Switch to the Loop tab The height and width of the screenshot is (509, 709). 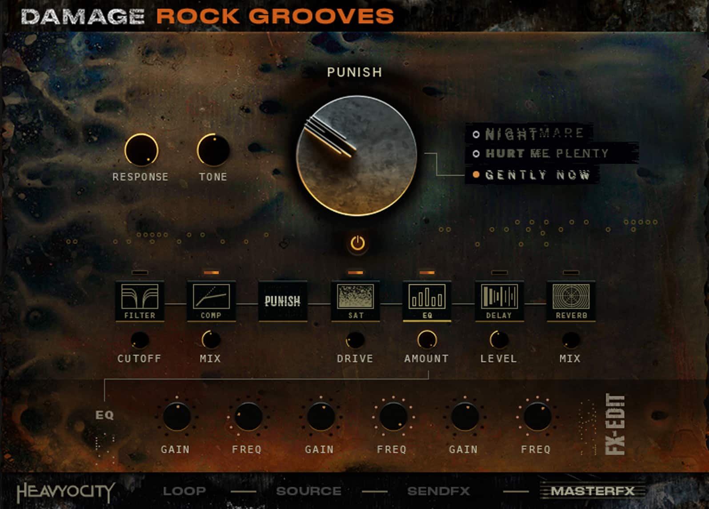tap(184, 491)
